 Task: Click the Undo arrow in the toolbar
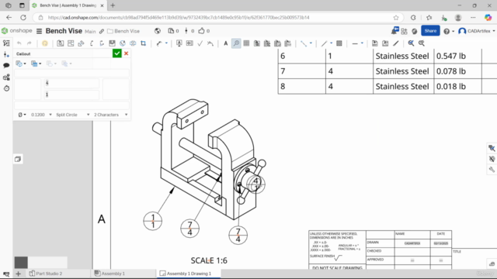point(19,43)
